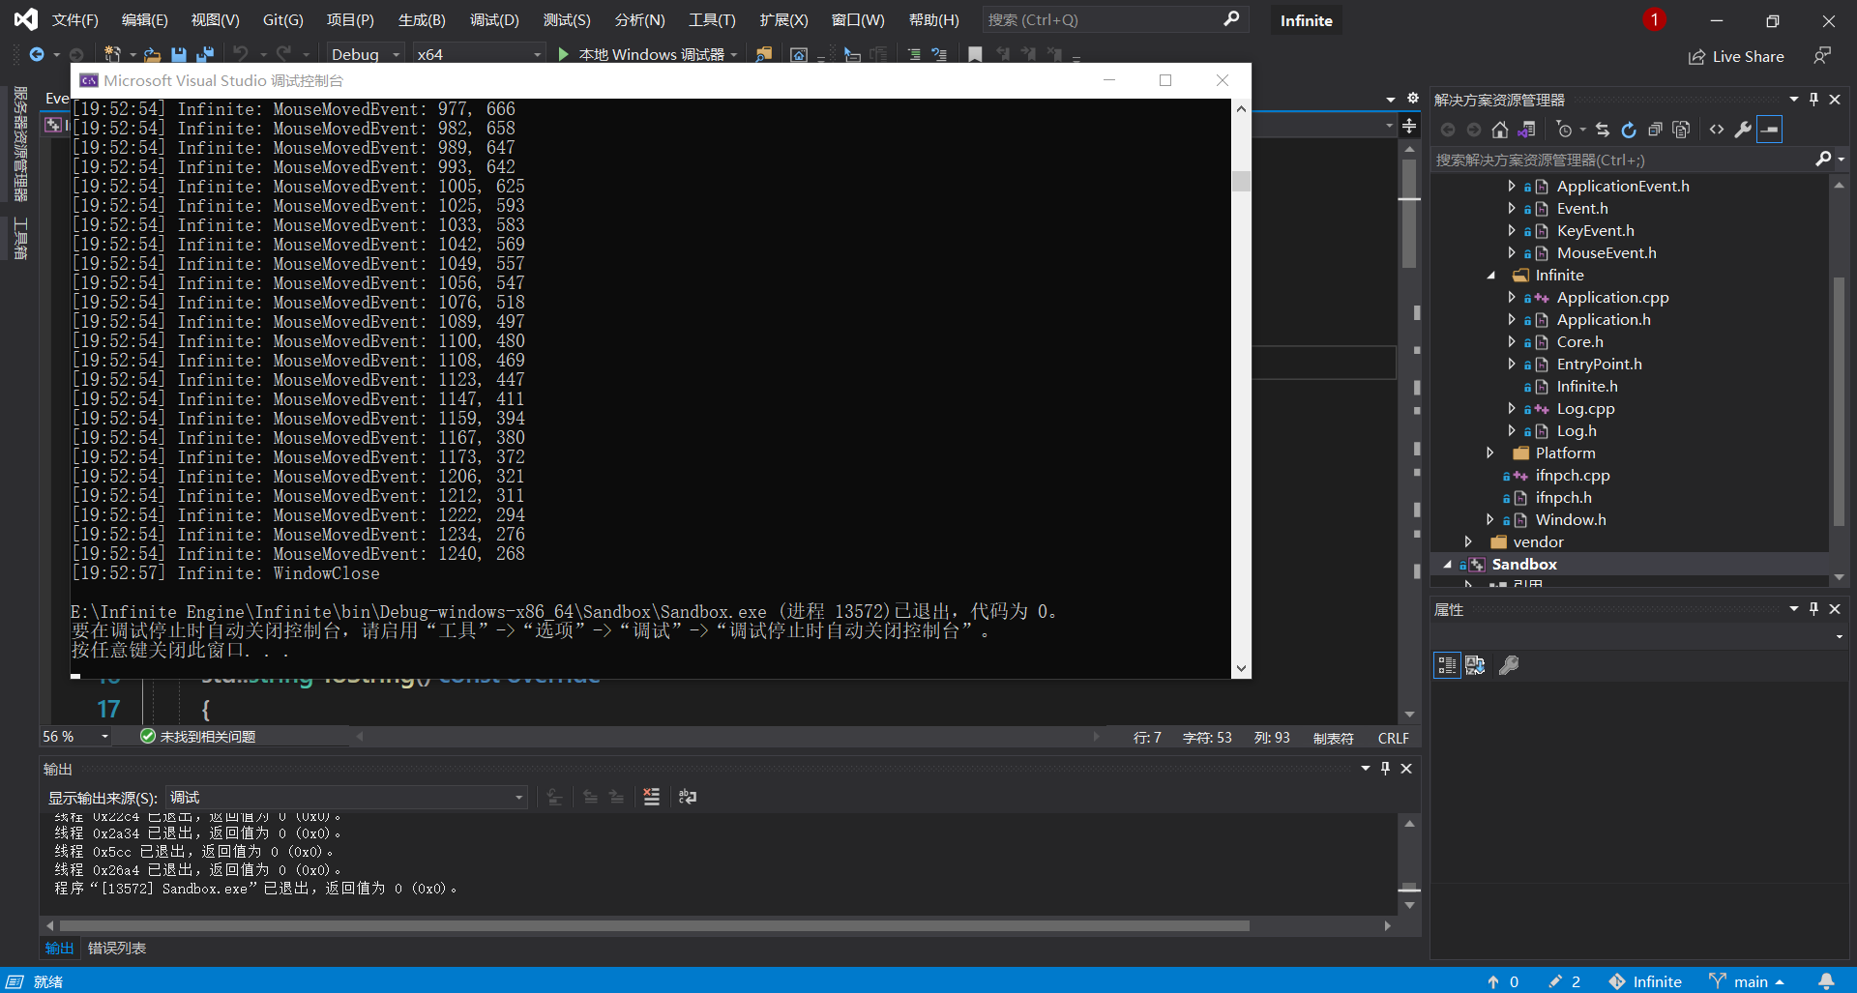Toggle word wrap in the Output panel
The height and width of the screenshot is (993, 1857).
688,797
